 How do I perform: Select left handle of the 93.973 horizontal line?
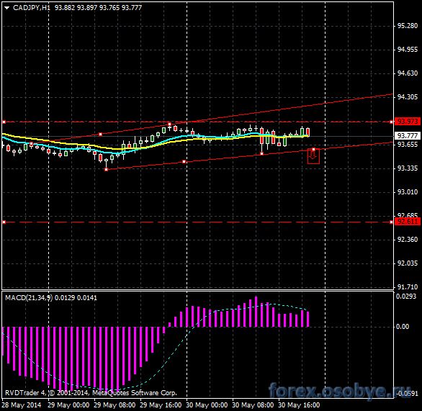point(4,122)
